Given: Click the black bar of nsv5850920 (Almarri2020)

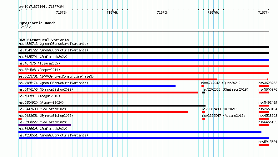Looking at the screenshot, I should coord(112,106).
